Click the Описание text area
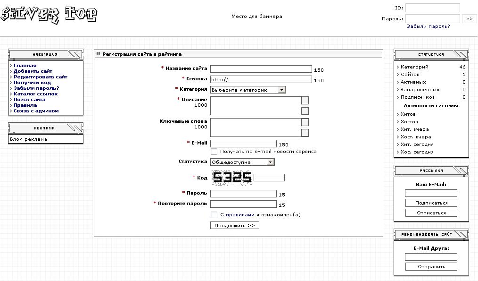 coord(259,106)
